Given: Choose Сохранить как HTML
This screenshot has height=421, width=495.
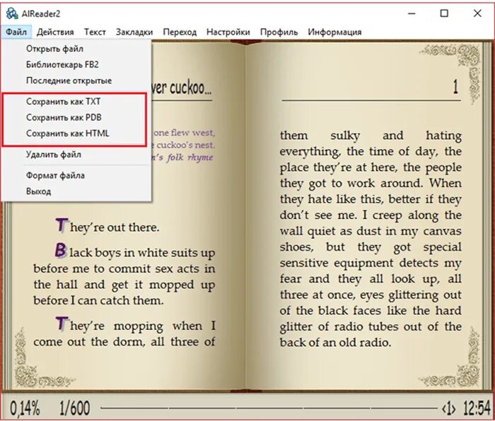Looking at the screenshot, I should coord(76,134).
